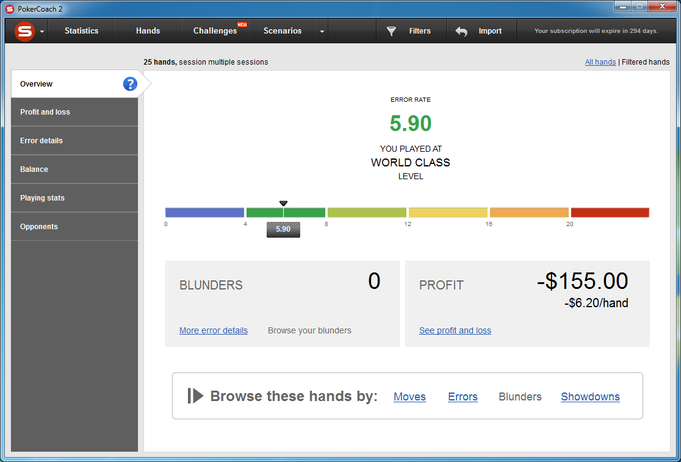
Task: Expand the dropdown arrow after Scenarios
Action: coord(322,32)
